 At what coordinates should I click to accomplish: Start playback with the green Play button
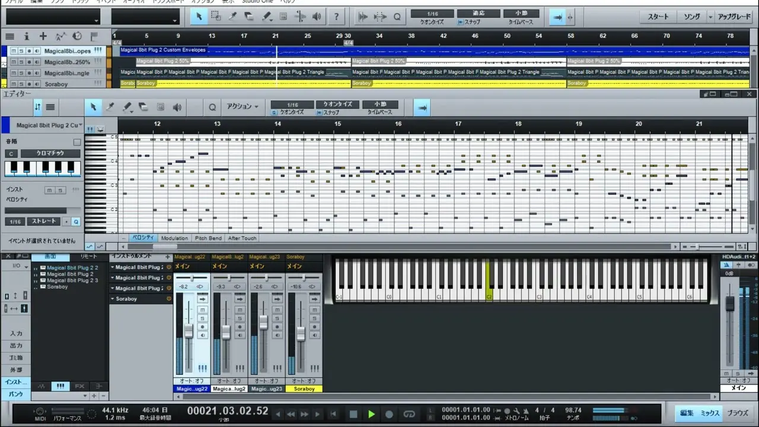[x=372, y=414]
